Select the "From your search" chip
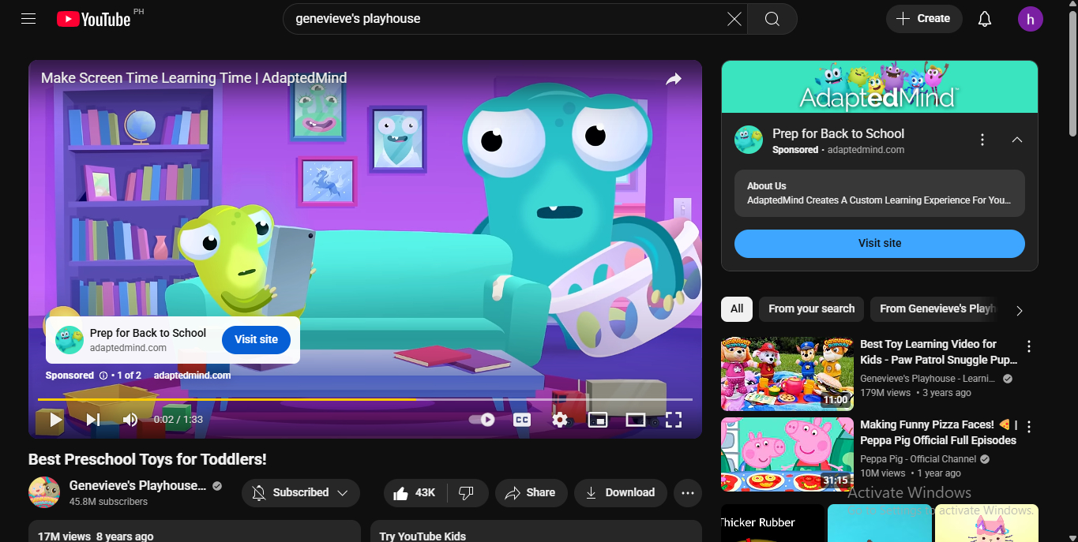 (811, 309)
